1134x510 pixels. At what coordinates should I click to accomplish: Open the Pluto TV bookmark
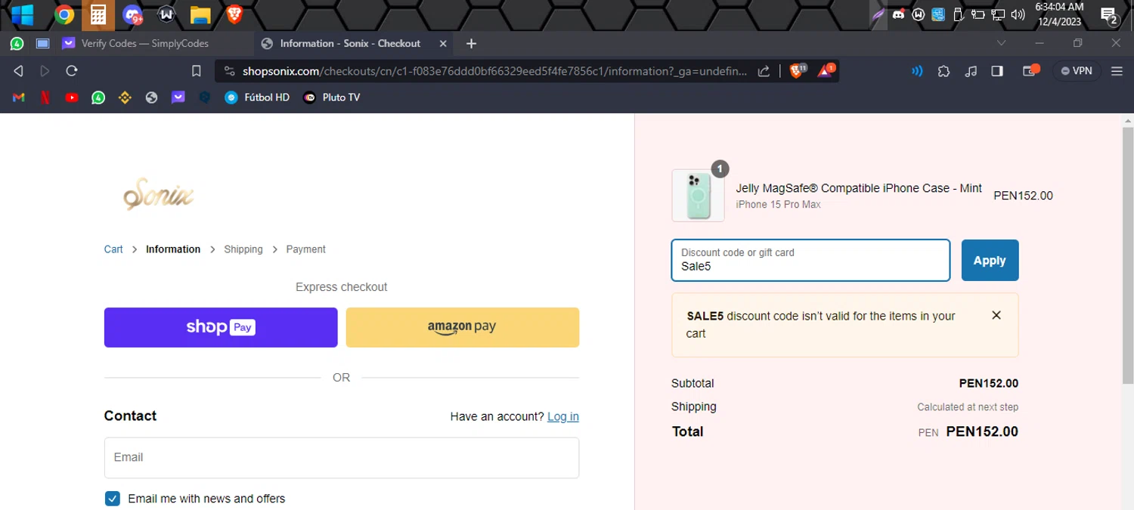coord(332,97)
